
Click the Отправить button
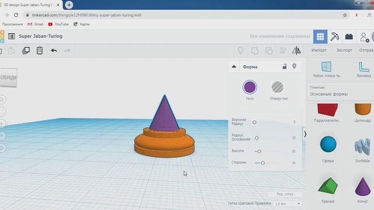click(x=366, y=50)
